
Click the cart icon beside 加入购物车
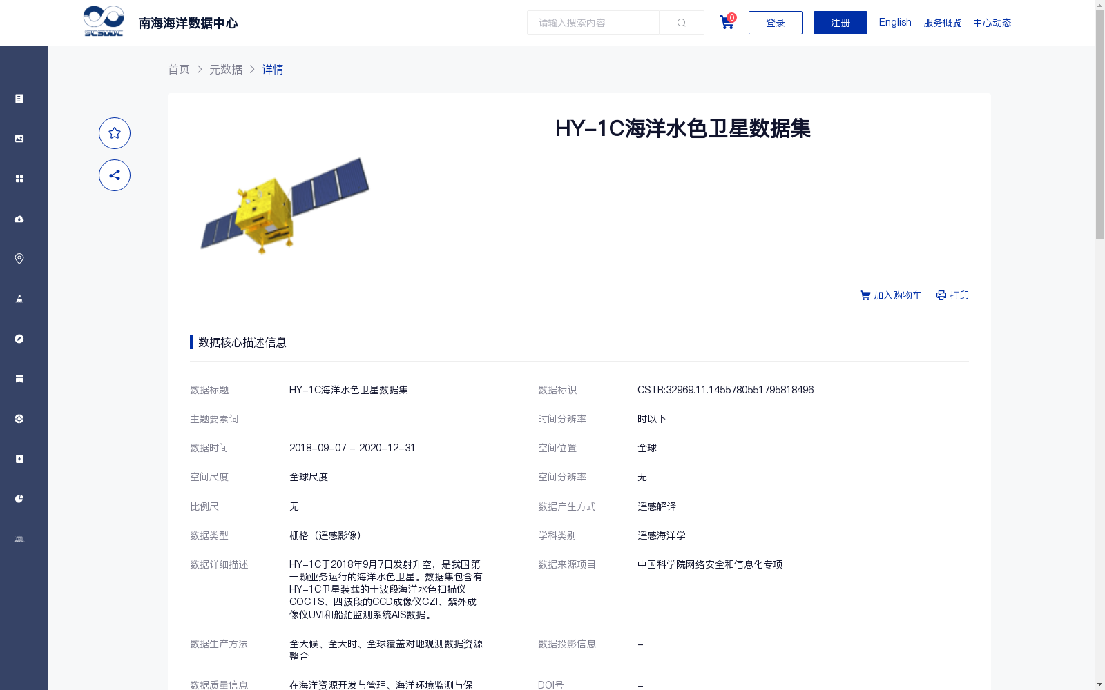click(x=865, y=295)
